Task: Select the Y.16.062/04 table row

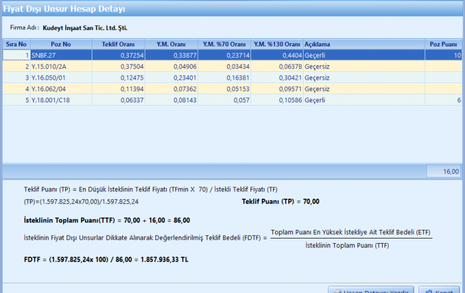Action: [x=61, y=88]
